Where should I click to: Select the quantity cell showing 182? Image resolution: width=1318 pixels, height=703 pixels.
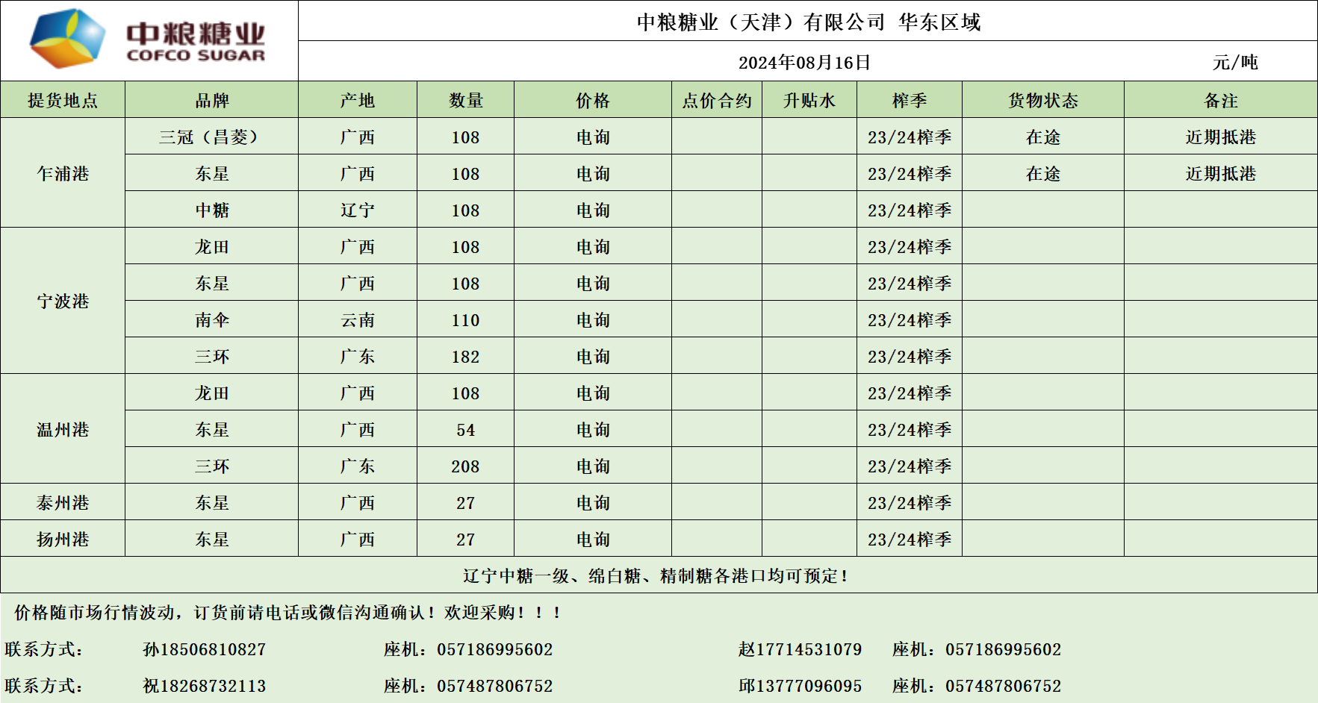465,357
